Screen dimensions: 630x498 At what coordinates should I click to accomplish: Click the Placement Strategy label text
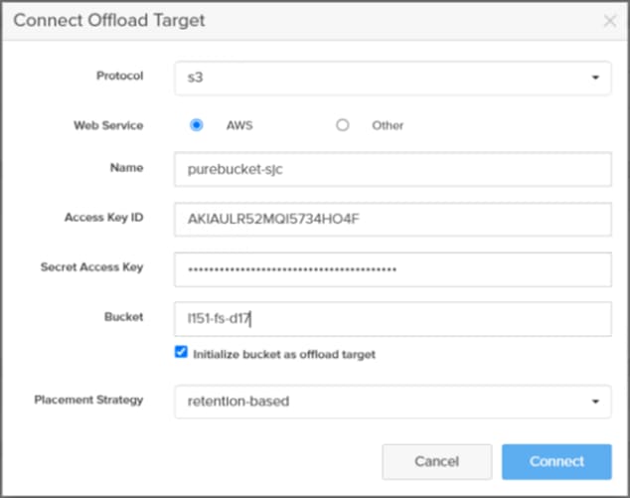tap(88, 400)
